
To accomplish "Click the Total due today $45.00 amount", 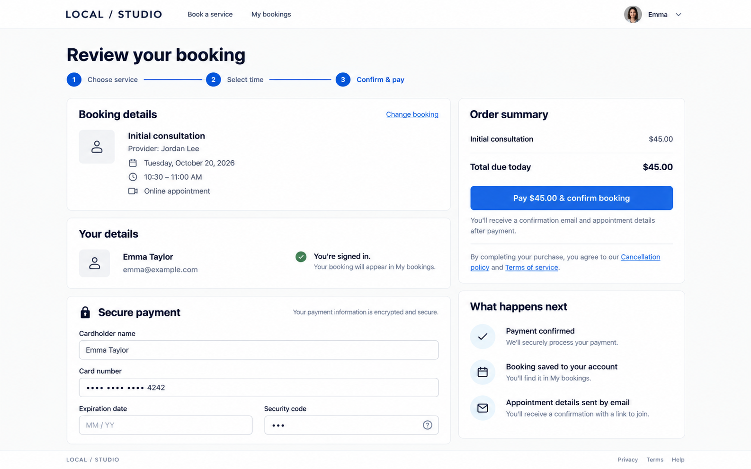I will tap(658, 167).
